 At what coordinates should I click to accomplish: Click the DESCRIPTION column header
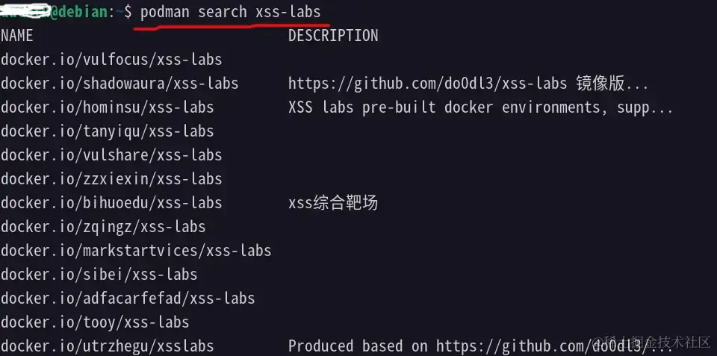pos(333,36)
